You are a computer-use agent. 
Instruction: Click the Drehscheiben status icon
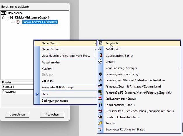pos(100,111)
